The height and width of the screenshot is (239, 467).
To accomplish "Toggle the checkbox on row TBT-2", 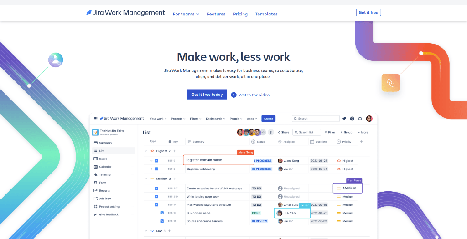I will 156,169.
